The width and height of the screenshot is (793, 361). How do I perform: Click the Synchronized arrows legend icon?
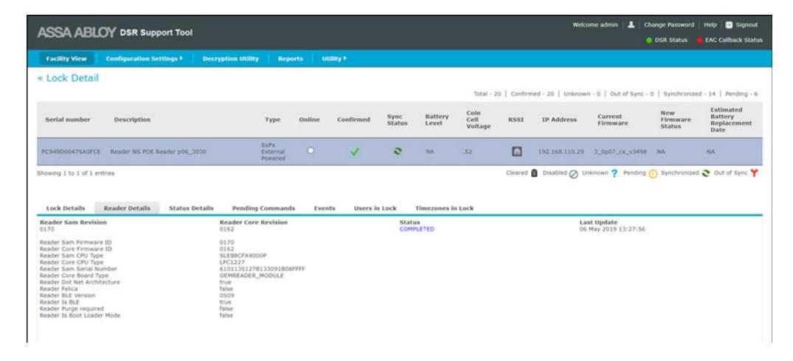pyautogui.click(x=705, y=173)
